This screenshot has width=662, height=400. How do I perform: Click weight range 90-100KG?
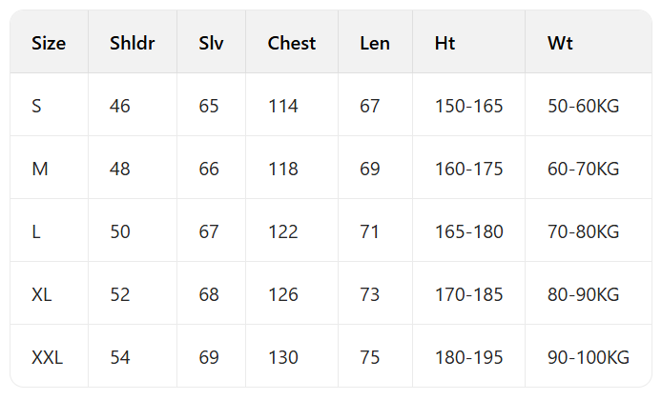pos(589,357)
